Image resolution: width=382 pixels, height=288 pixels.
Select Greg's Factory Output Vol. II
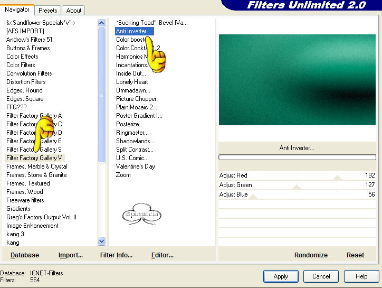pyautogui.click(x=41, y=217)
